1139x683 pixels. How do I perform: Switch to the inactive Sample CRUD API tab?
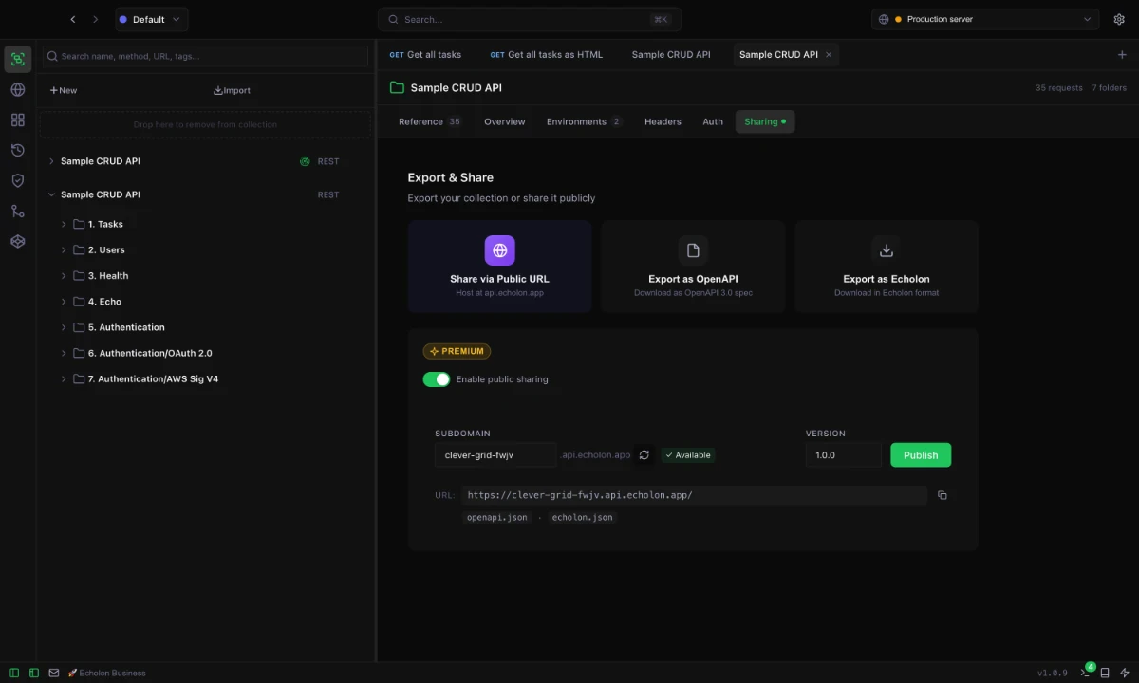point(671,54)
